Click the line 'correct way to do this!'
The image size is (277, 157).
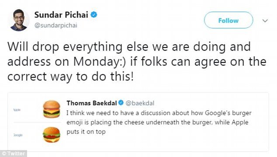pos(70,77)
